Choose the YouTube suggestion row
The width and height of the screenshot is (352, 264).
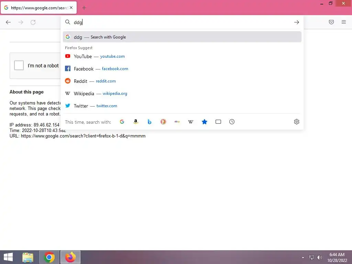182,56
